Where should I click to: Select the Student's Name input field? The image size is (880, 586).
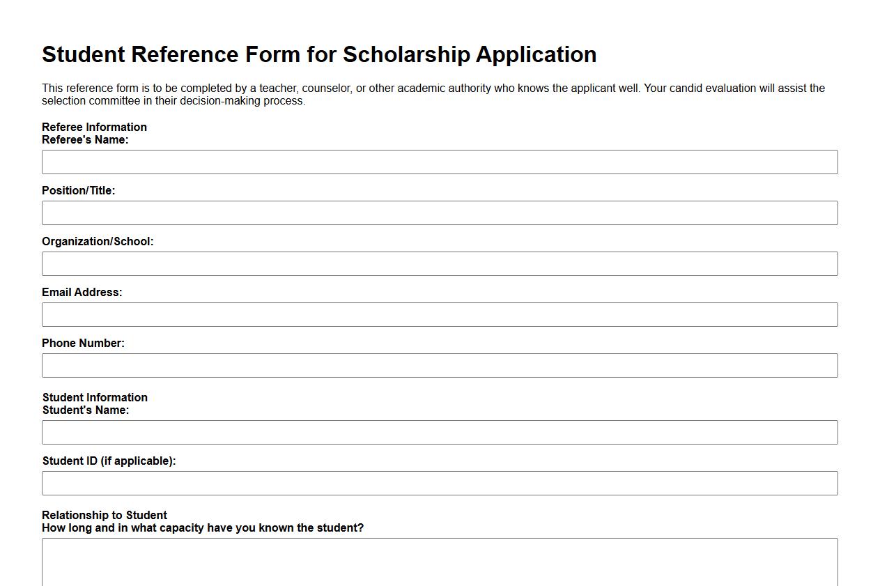pos(440,432)
